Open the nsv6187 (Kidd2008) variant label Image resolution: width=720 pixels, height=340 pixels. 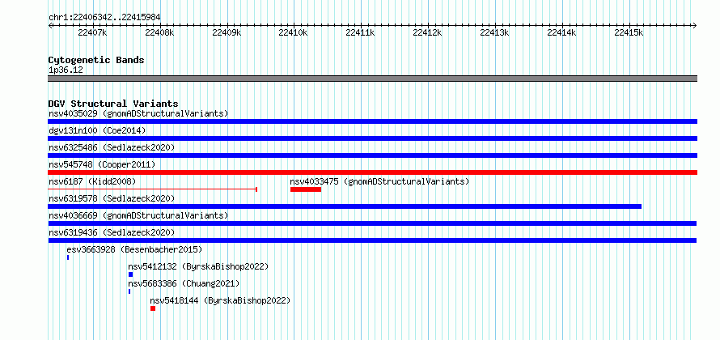[92, 181]
